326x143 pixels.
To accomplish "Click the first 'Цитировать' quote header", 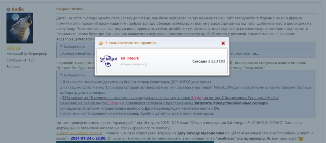I will click(74, 46).
